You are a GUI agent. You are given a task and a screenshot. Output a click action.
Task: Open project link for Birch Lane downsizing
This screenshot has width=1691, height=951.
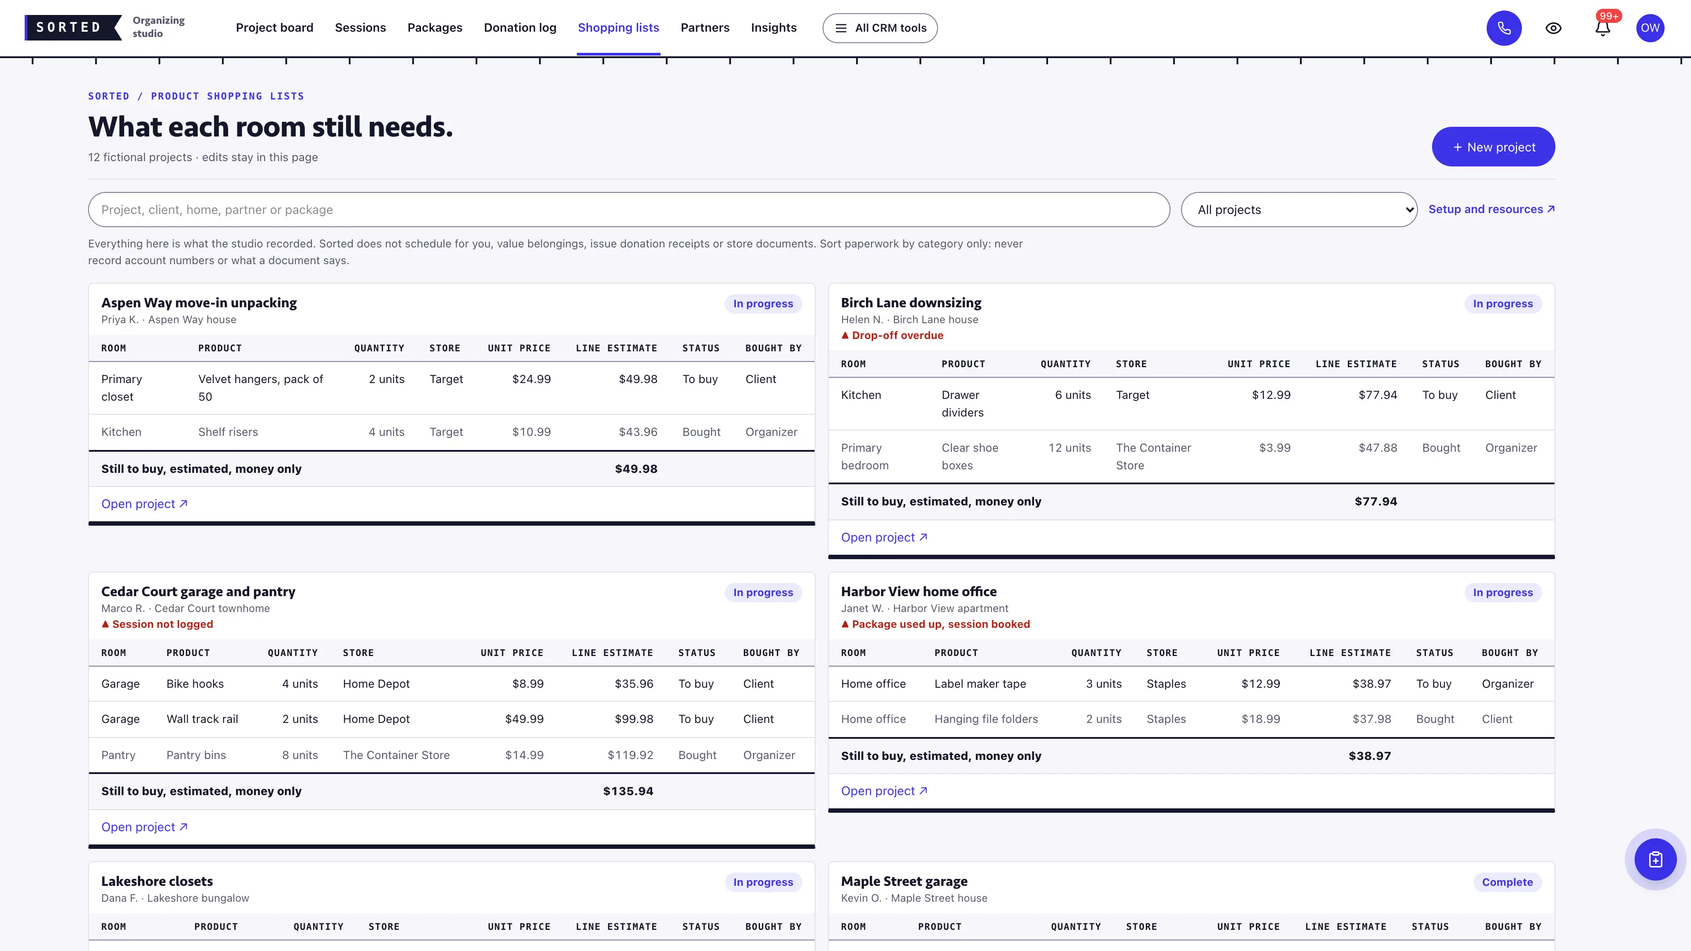coord(884,538)
